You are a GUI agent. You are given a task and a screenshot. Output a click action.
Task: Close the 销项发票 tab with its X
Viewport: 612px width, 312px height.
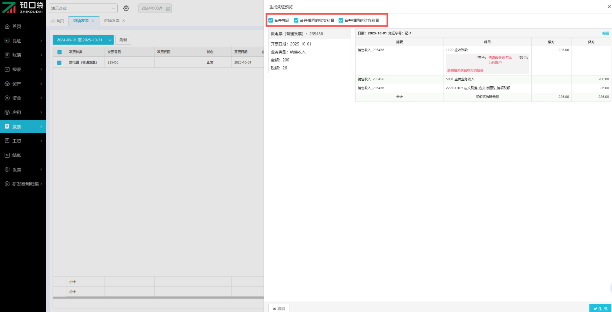click(93, 21)
